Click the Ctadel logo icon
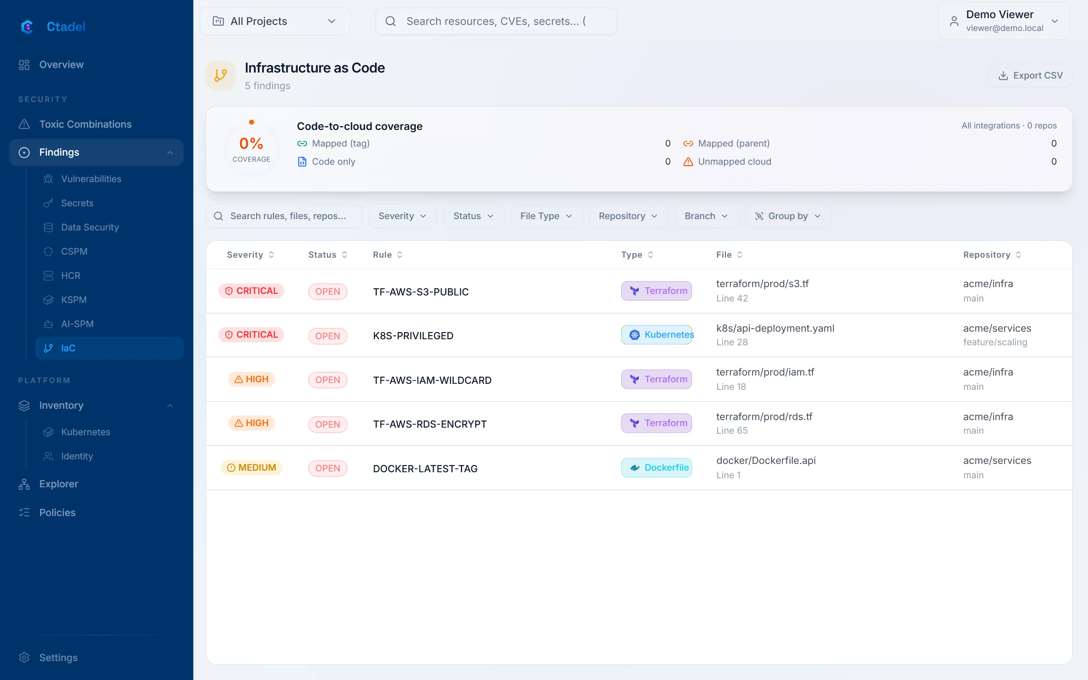The height and width of the screenshot is (680, 1088). (x=28, y=26)
